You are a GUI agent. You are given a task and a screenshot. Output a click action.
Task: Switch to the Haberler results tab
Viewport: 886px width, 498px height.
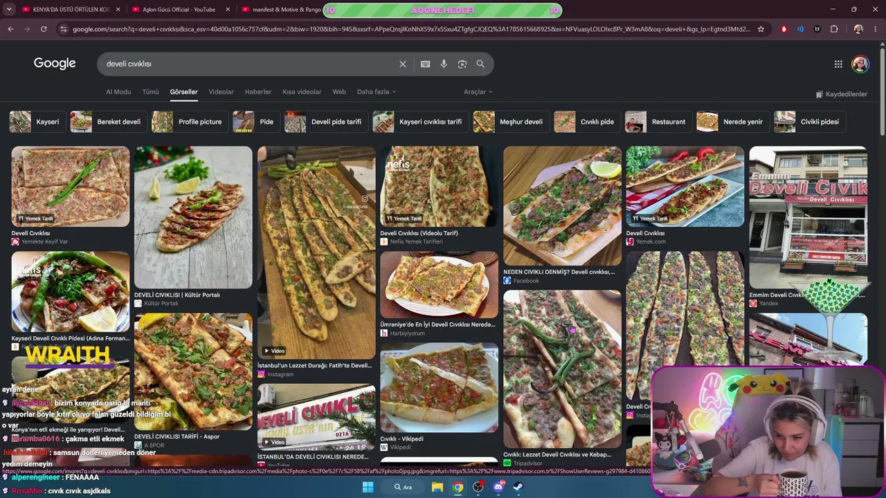(258, 92)
